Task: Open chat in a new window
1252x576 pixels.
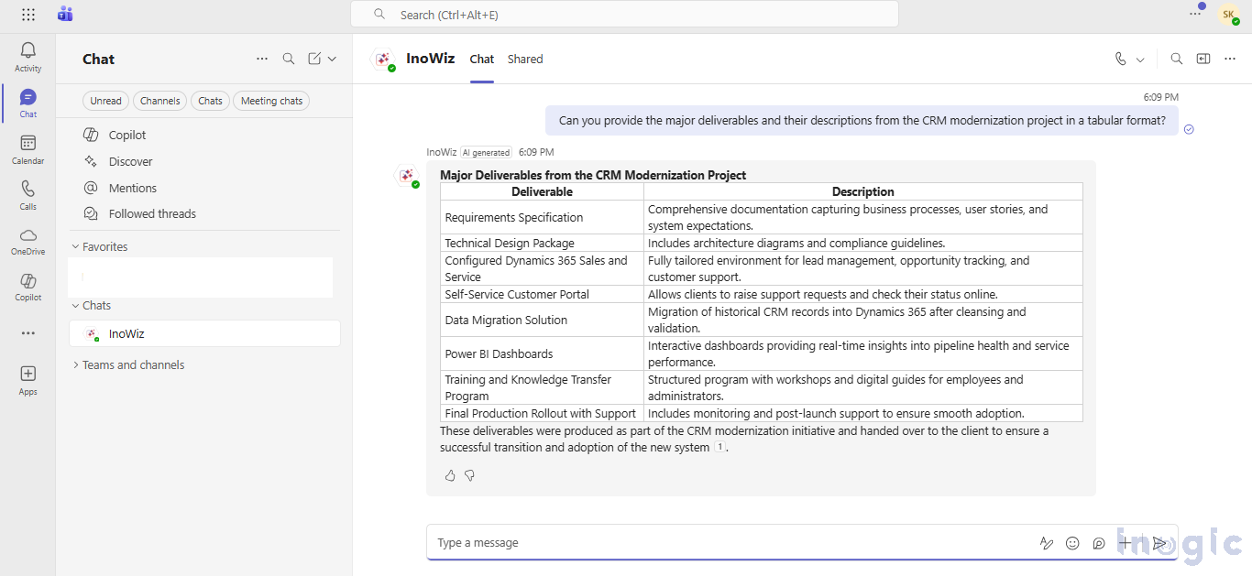Action: [1203, 58]
